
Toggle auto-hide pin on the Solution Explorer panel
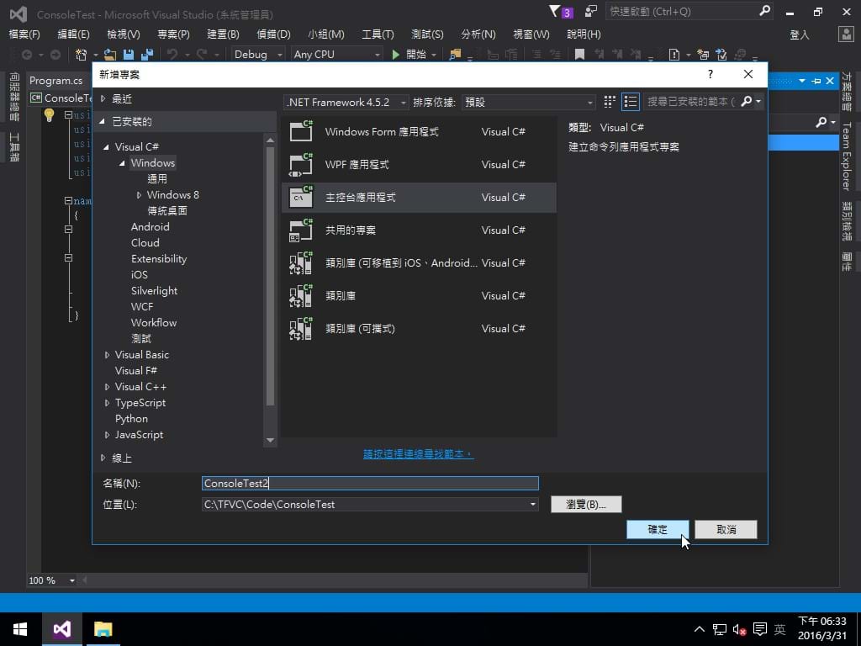[x=816, y=81]
